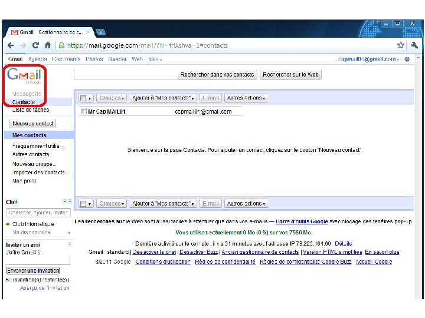Open Reader in the Google bar
This screenshot has height=318, width=425.
(117, 59)
